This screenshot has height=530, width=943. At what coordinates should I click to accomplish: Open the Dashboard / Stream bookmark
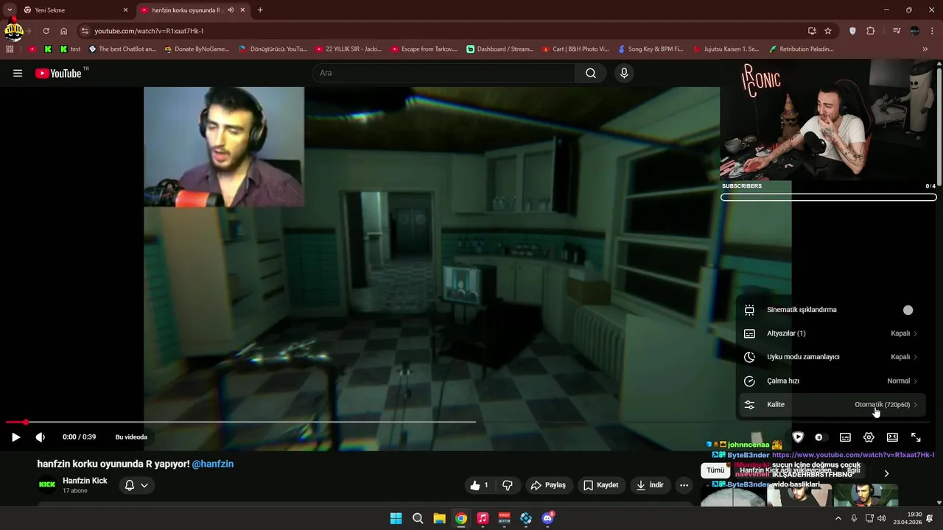(499, 49)
